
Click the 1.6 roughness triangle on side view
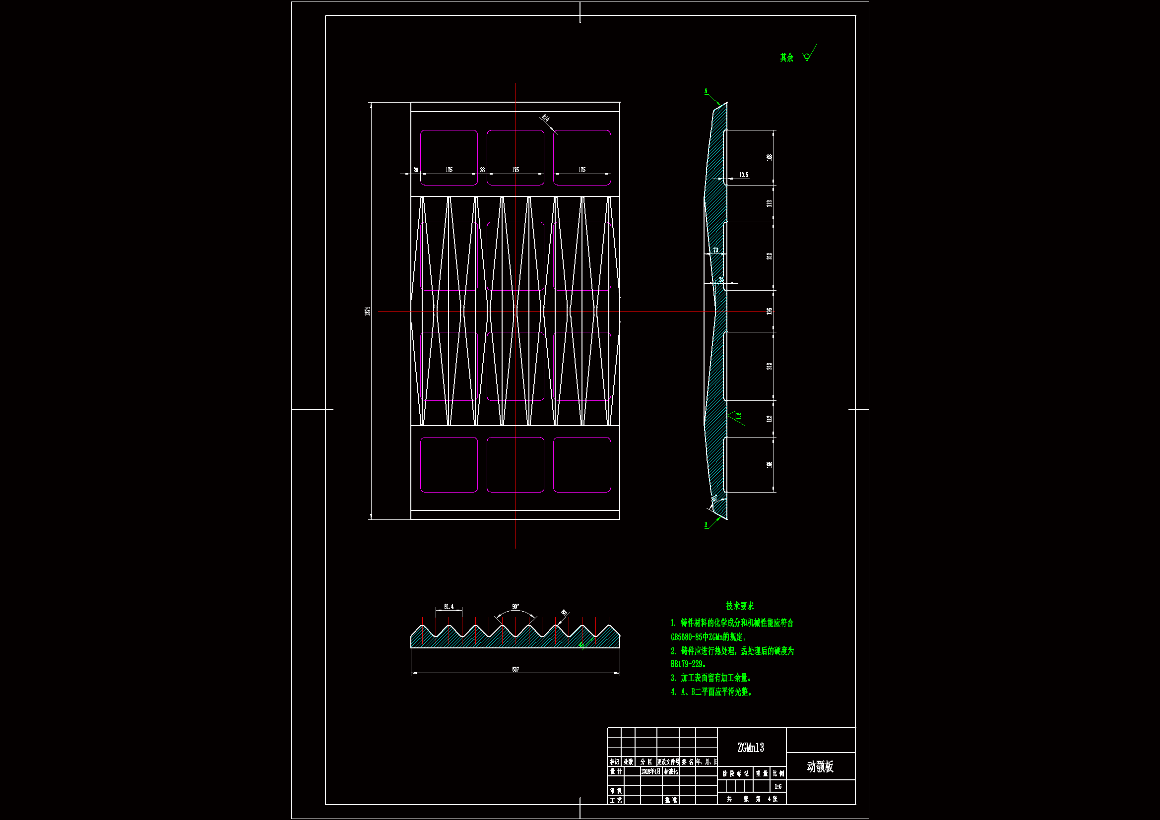point(734,417)
